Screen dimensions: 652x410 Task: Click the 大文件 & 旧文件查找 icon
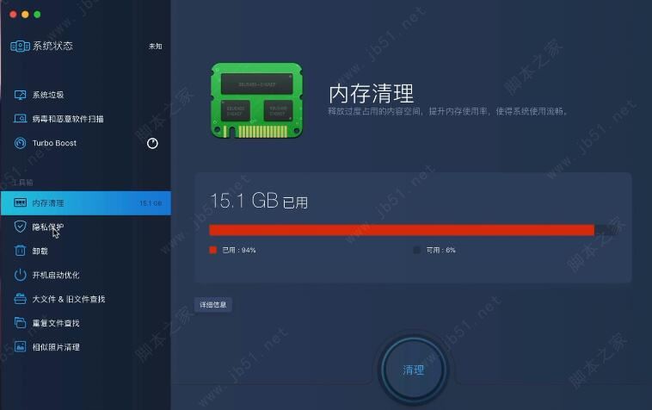tap(20, 299)
